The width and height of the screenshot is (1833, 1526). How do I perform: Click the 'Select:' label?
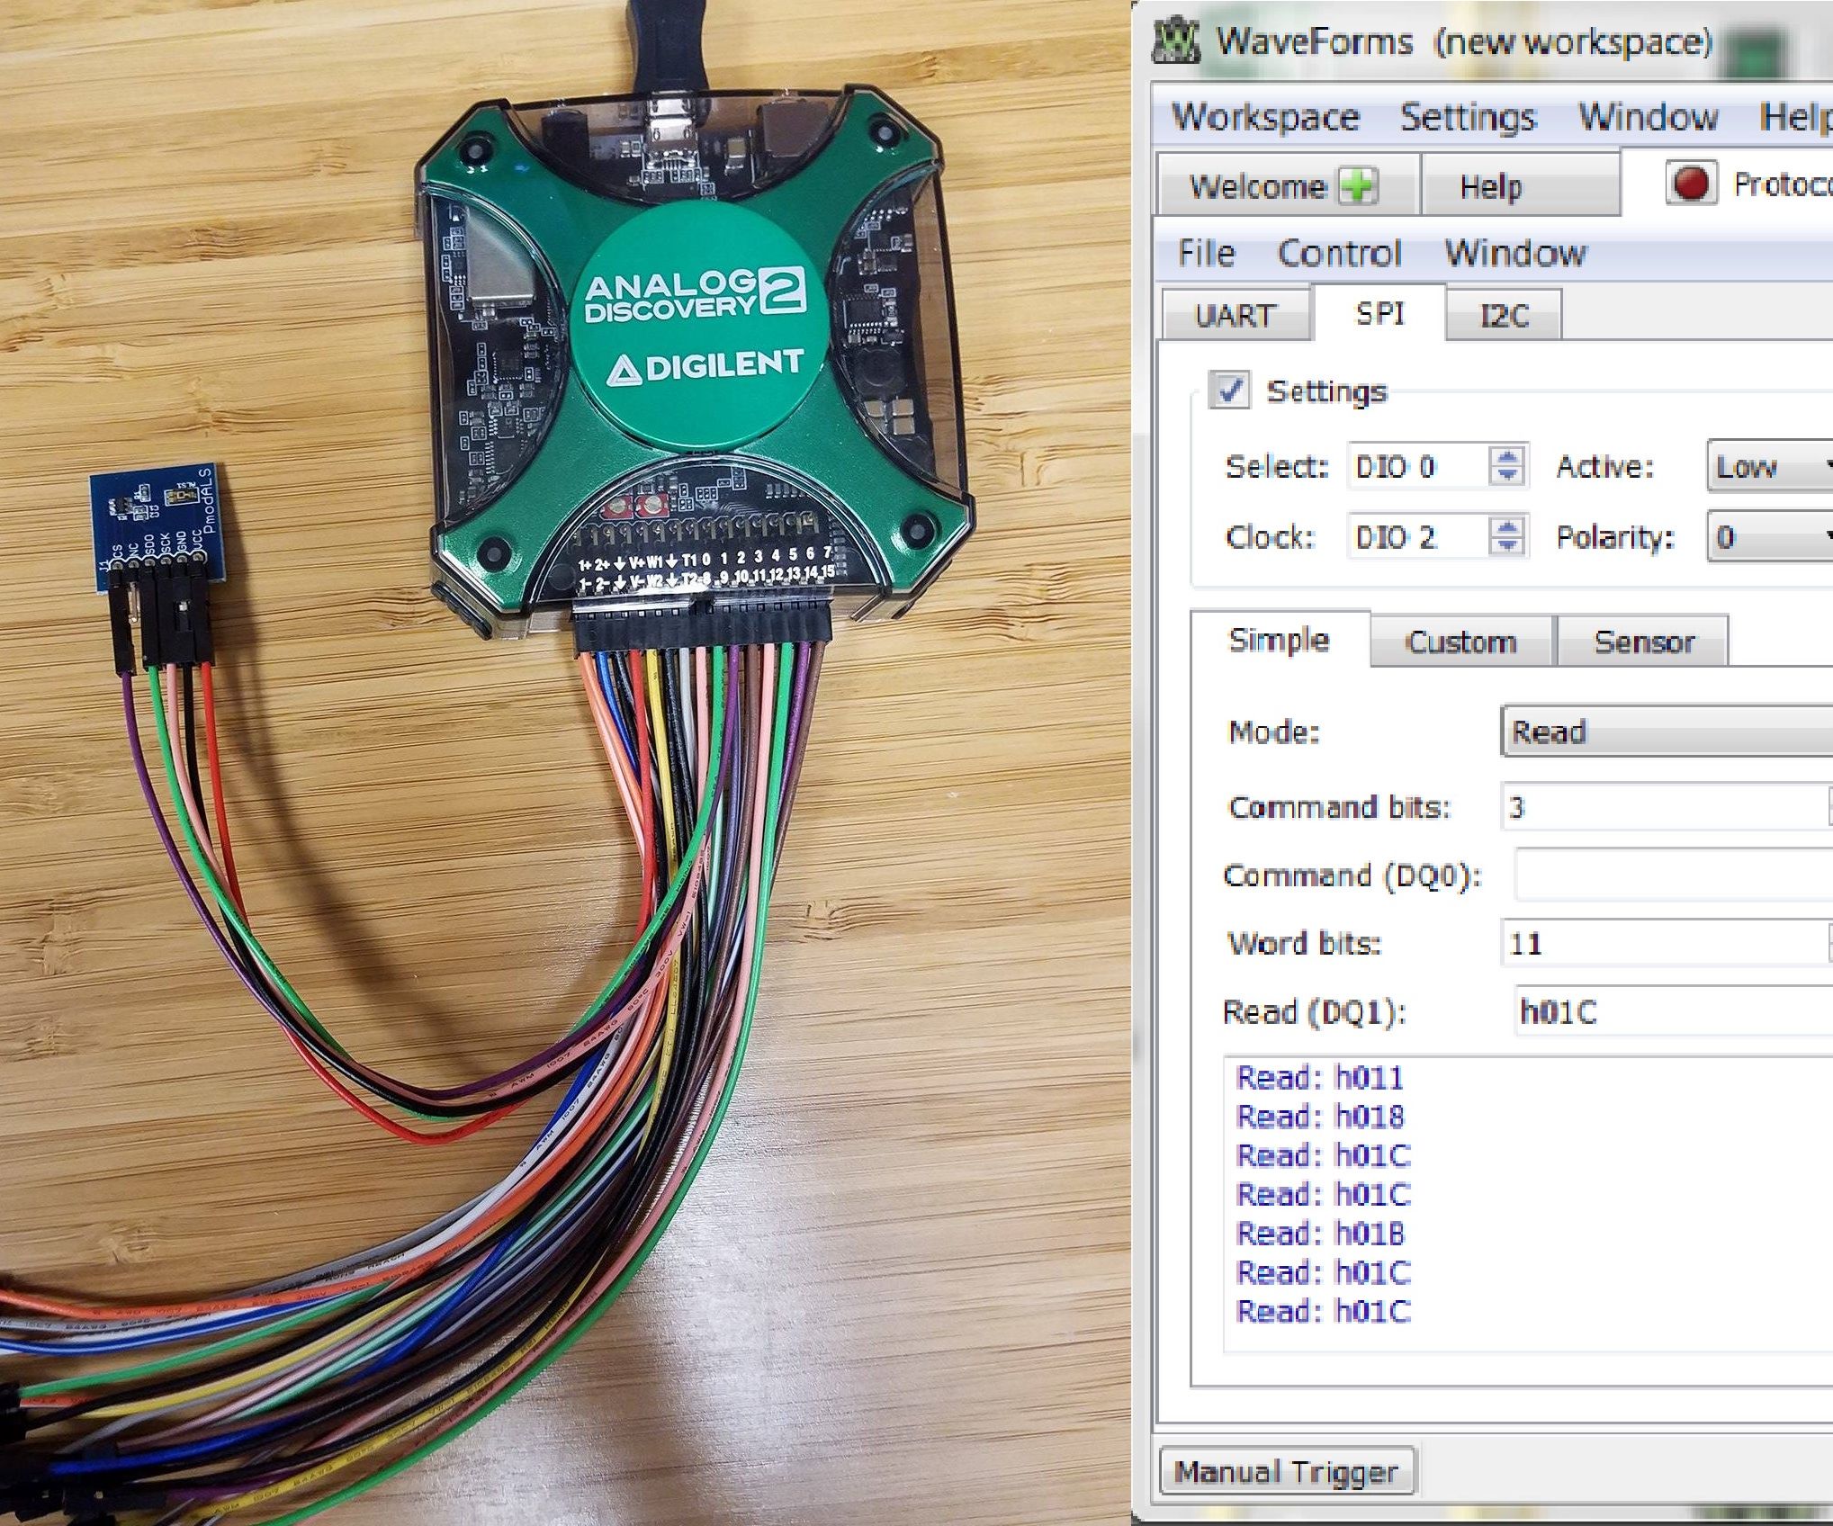[x=1277, y=466]
